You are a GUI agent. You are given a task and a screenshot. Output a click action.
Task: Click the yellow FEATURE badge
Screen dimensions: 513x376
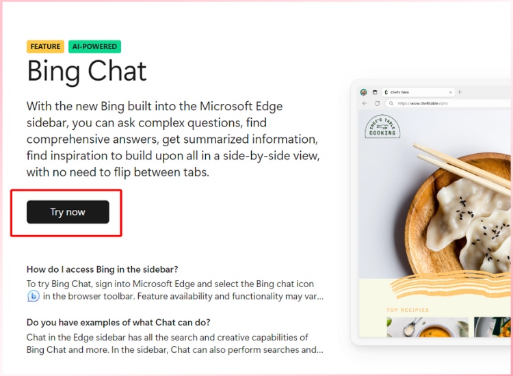(45, 46)
